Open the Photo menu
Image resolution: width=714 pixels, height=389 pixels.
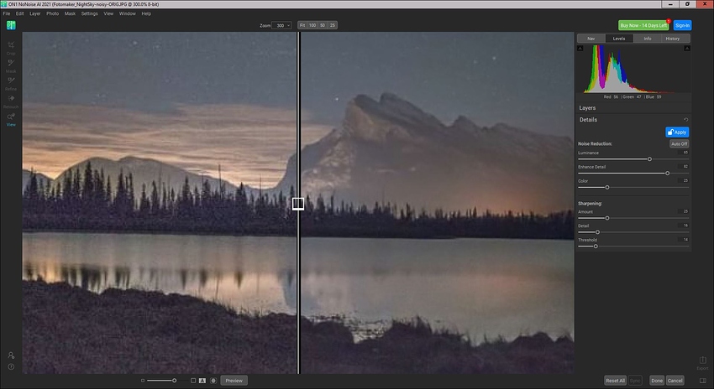coord(52,13)
